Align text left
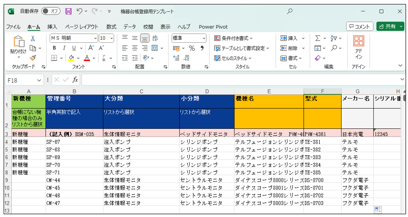This screenshot has height=217, width=408. click(125, 48)
